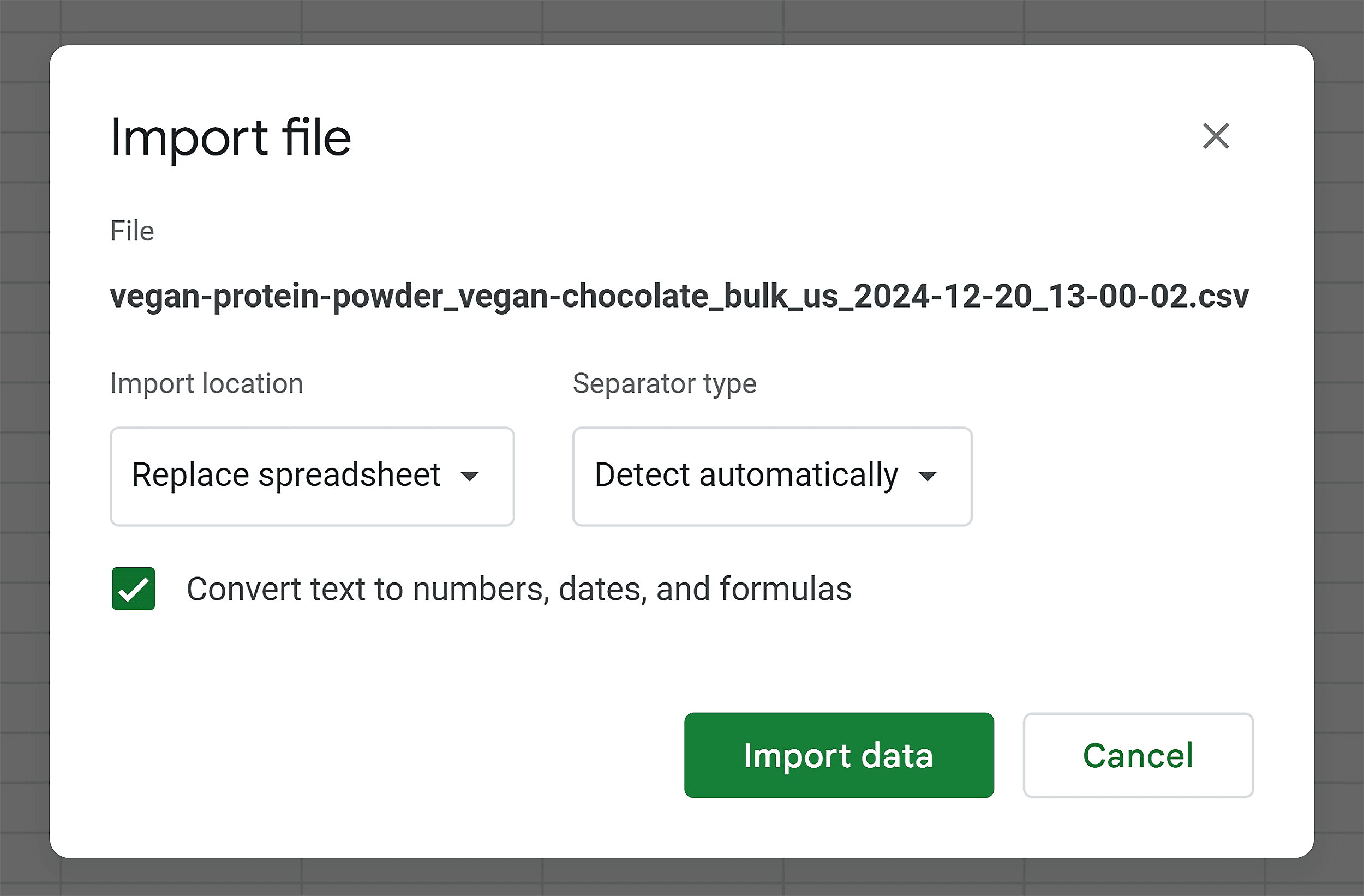Click the green checkmark icon

click(x=134, y=589)
